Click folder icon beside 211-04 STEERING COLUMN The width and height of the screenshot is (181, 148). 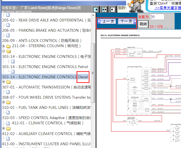[x=8, y=46]
